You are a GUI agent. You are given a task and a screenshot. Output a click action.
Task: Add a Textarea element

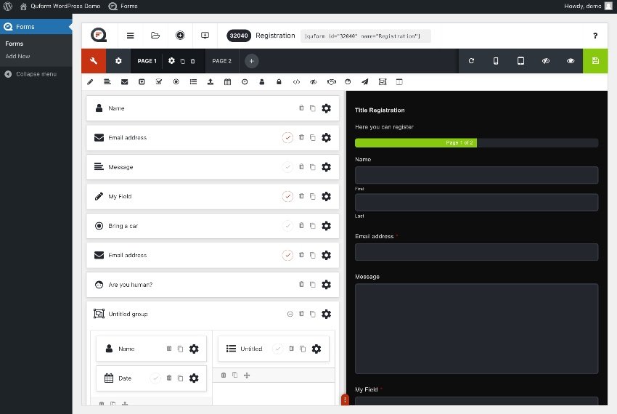pos(107,82)
